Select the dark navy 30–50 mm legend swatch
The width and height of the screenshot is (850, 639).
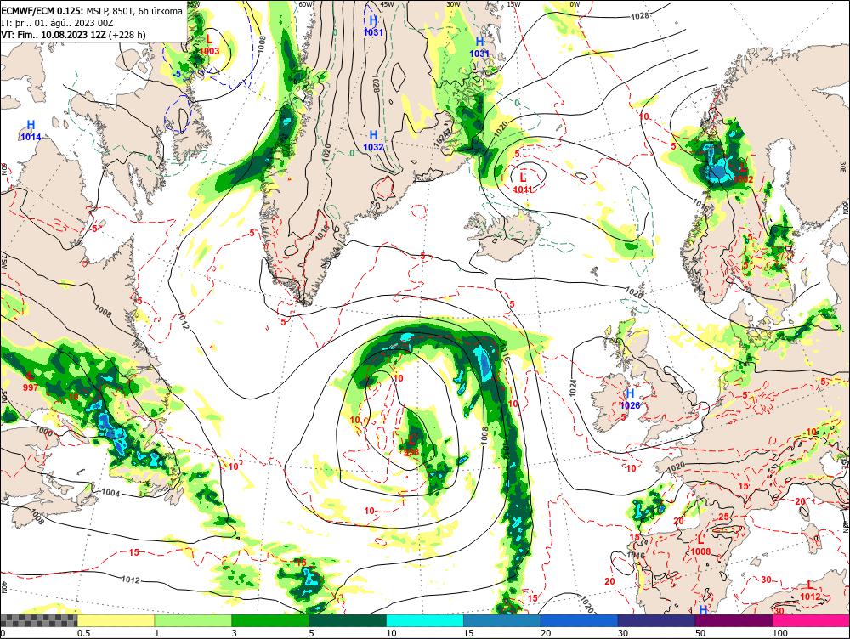(656, 620)
